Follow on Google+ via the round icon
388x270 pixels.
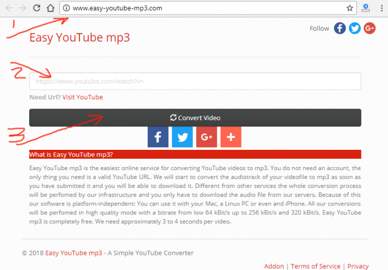369,29
